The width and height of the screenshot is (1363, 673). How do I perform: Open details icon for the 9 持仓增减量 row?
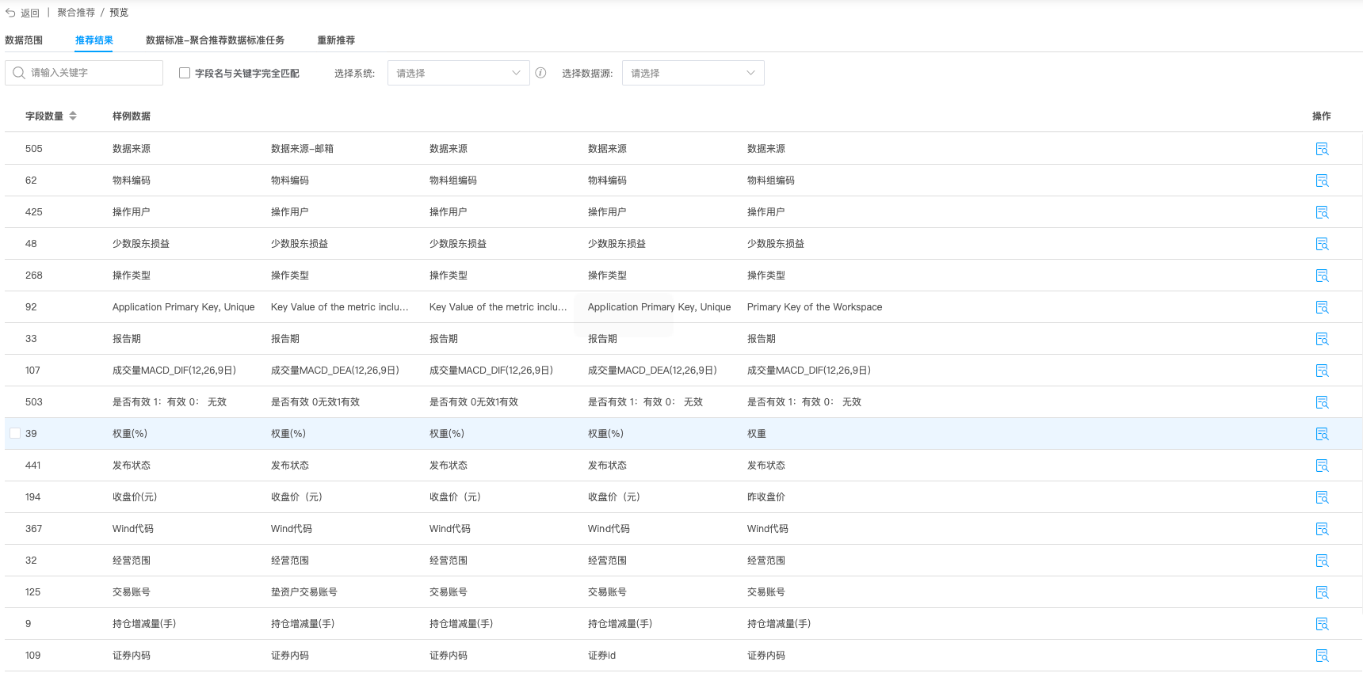(1322, 624)
